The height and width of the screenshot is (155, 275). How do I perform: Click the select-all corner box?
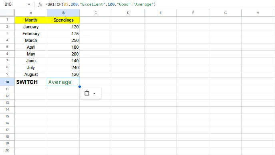pos(7,13)
